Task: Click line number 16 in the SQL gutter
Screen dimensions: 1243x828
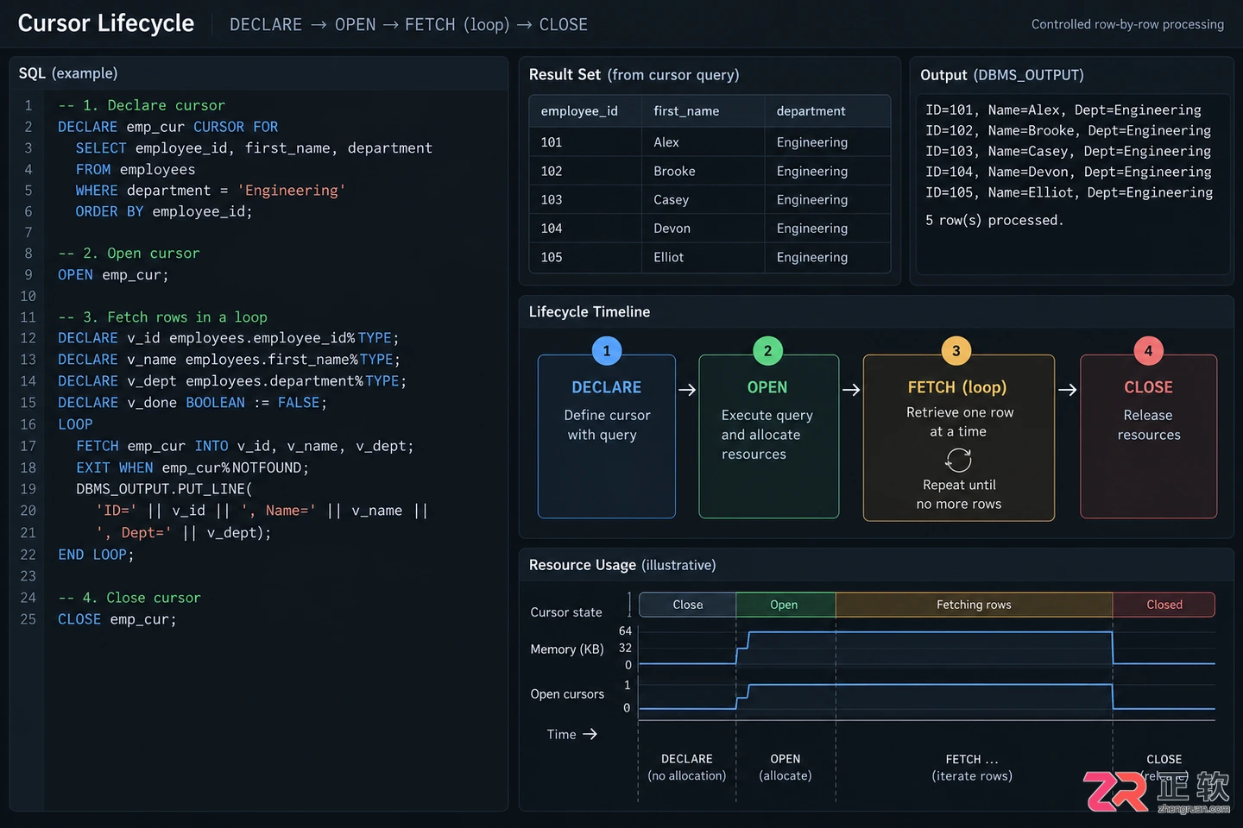Action: tap(28, 424)
